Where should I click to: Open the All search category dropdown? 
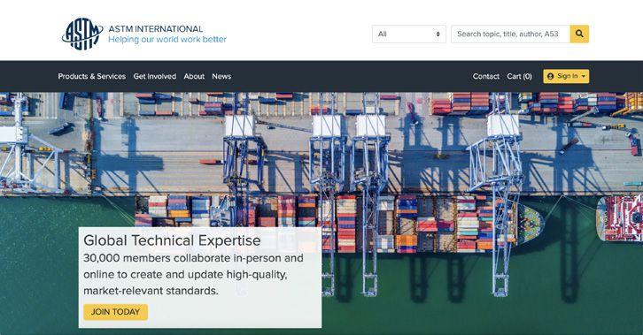pyautogui.click(x=409, y=34)
